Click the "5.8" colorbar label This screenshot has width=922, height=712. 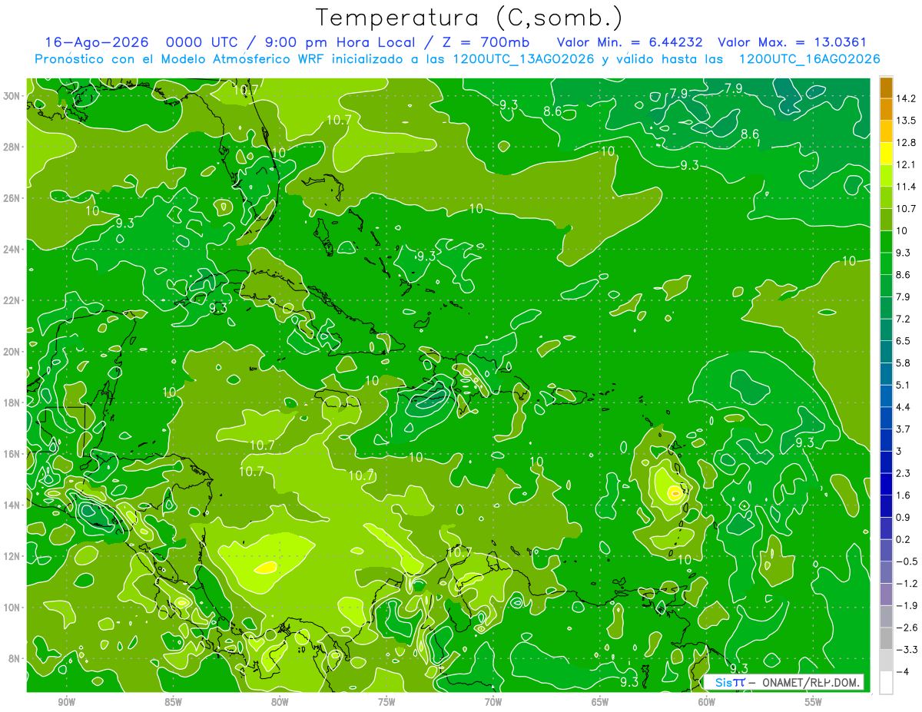tap(904, 363)
